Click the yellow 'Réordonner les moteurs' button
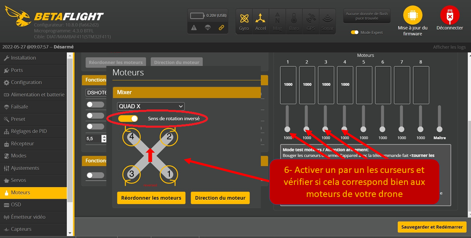This screenshot has height=238, width=471. pos(151,198)
